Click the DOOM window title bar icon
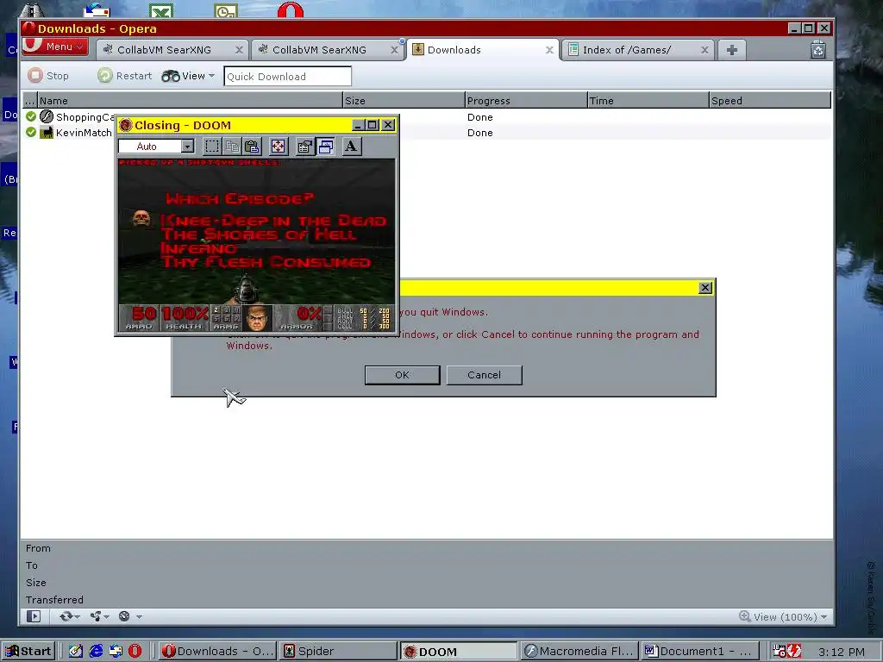 (x=126, y=125)
